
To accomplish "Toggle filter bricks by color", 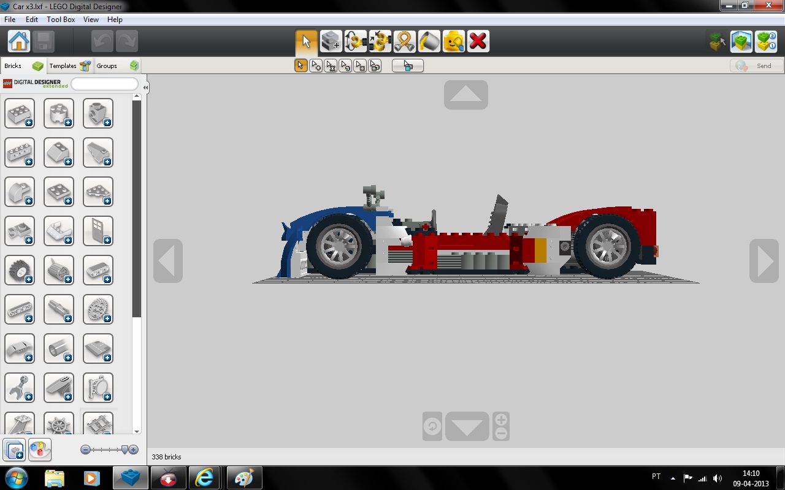I will (x=40, y=450).
